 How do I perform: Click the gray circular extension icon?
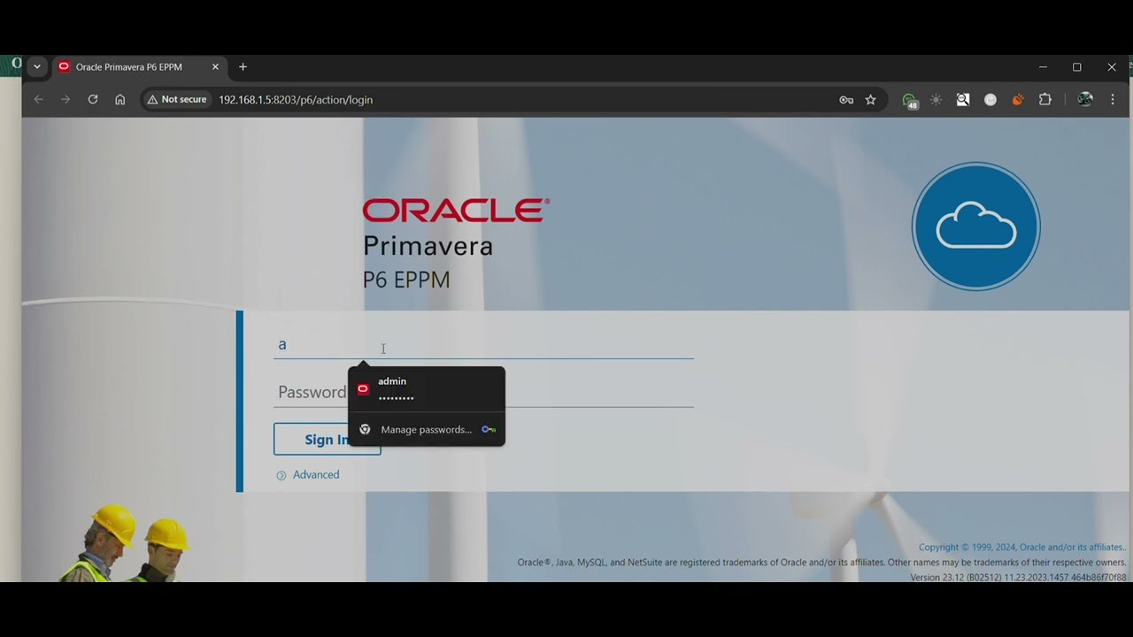pos(990,100)
